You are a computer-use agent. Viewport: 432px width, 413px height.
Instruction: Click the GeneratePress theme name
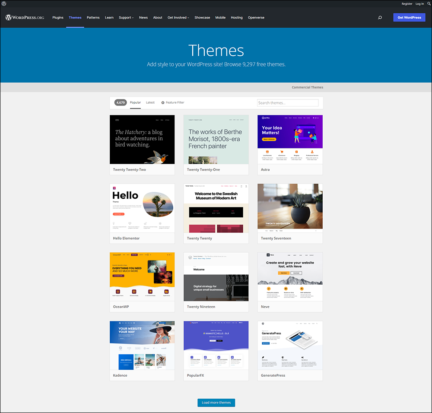click(x=273, y=375)
